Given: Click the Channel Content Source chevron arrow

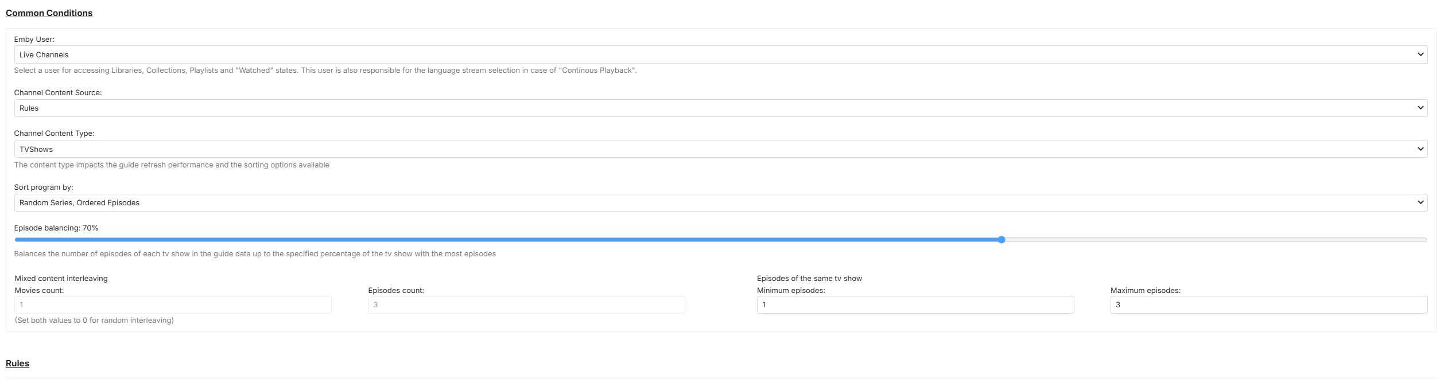Looking at the screenshot, I should pos(1420,108).
